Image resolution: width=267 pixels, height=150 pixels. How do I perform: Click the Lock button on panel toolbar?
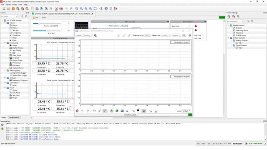click(x=35, y=17)
